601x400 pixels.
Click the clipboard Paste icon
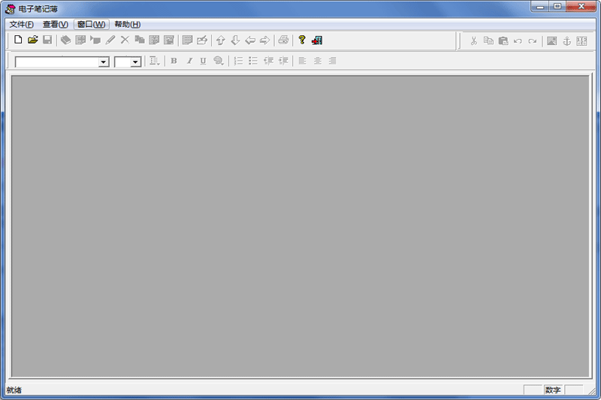point(503,41)
